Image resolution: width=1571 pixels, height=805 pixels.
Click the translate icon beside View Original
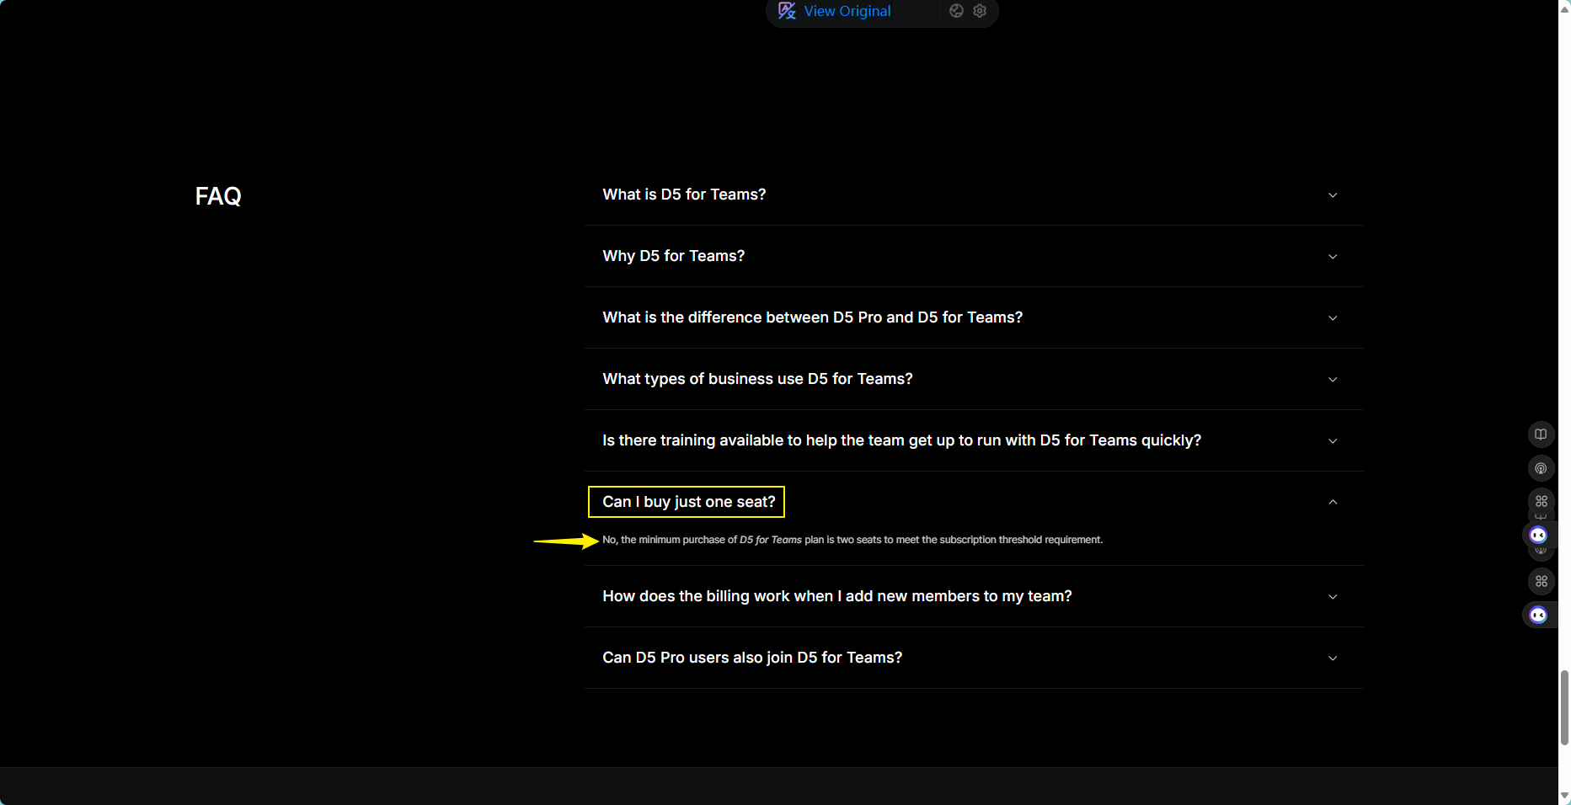tap(787, 11)
